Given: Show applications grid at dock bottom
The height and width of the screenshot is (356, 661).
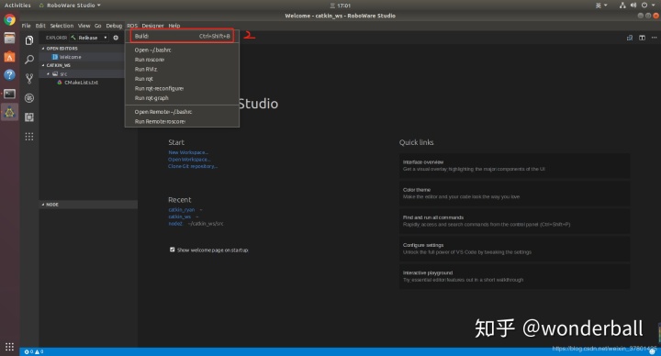Looking at the screenshot, I should [9, 347].
